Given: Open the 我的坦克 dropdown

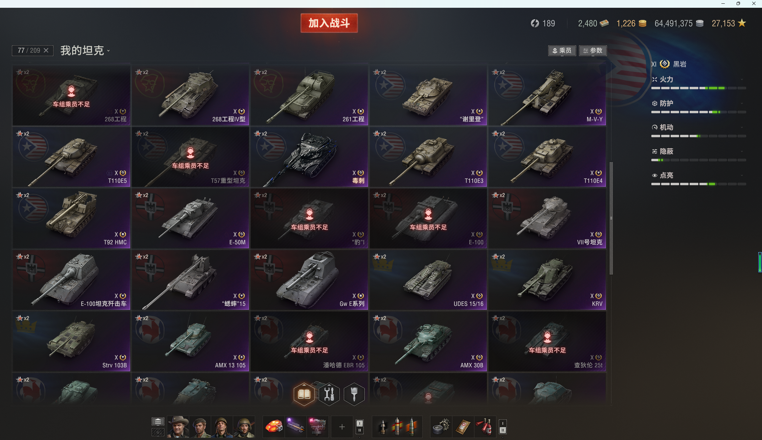Looking at the screenshot, I should 85,51.
